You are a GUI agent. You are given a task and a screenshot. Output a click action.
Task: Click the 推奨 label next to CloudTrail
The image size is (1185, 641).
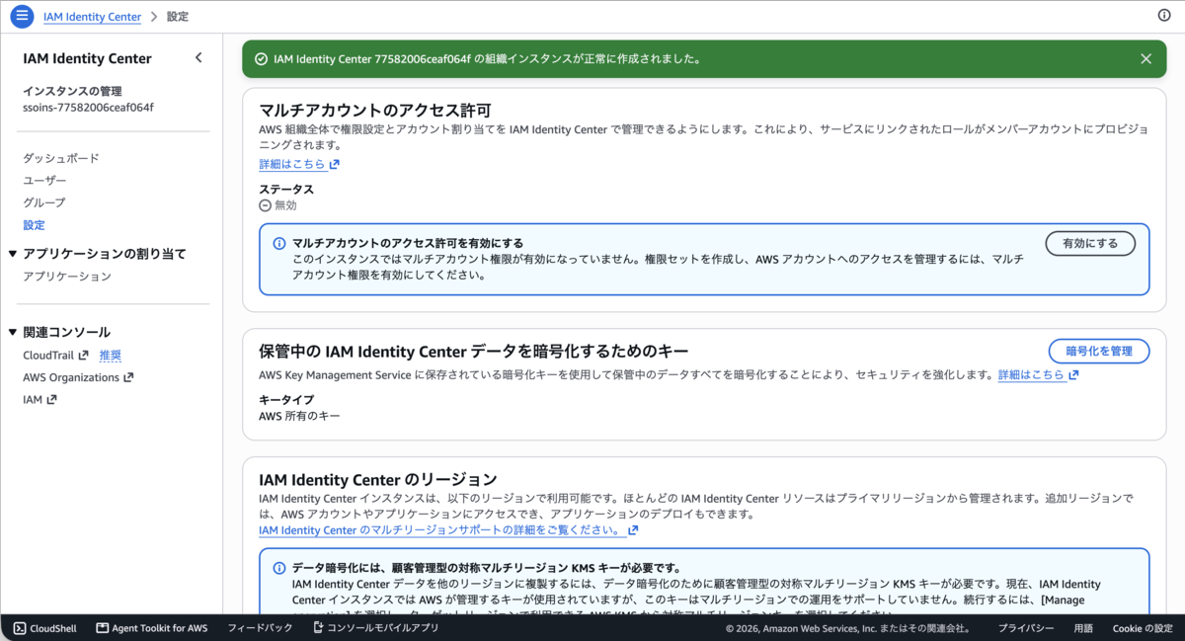[x=111, y=356]
